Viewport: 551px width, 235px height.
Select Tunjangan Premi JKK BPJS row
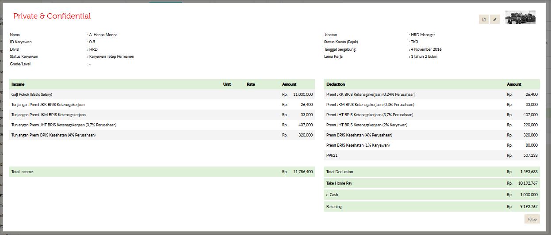162,105
